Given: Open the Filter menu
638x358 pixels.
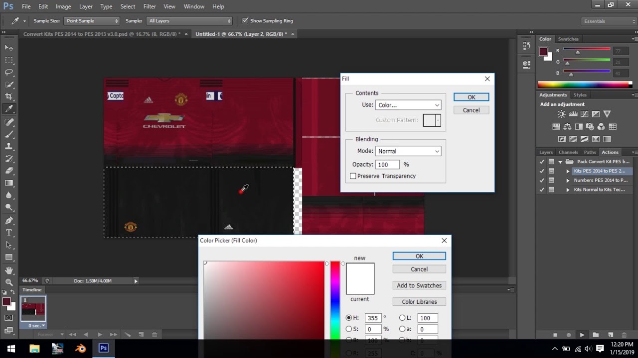Looking at the screenshot, I should [150, 6].
